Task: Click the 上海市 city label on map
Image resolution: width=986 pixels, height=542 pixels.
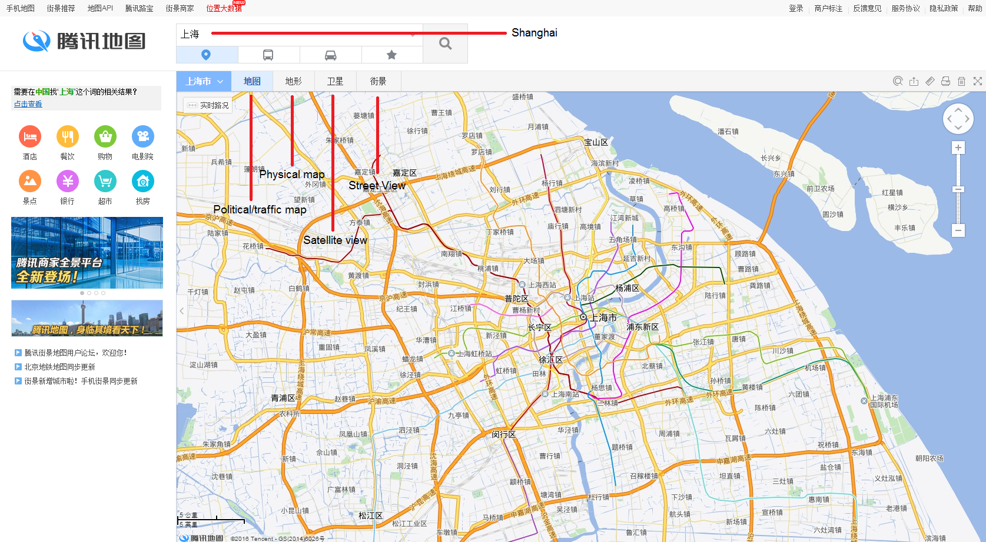Action: [604, 317]
